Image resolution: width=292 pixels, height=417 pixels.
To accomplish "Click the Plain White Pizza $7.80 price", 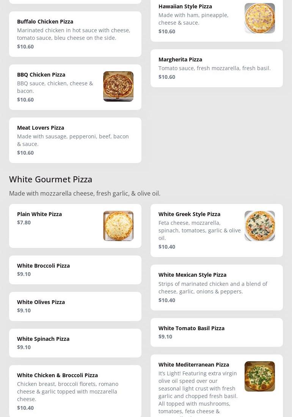I will pyautogui.click(x=24, y=223).
